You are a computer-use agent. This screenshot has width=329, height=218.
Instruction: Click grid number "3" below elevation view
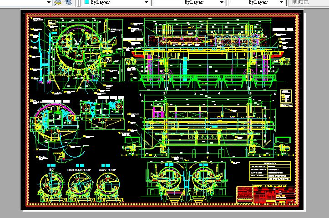(x=195, y=94)
